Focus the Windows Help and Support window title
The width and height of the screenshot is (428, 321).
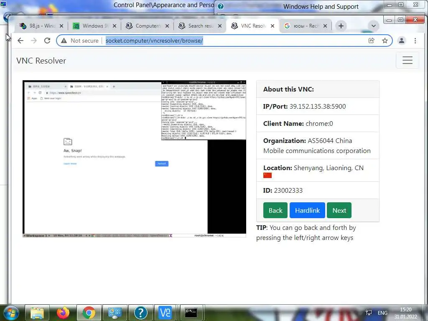pyautogui.click(x=321, y=7)
